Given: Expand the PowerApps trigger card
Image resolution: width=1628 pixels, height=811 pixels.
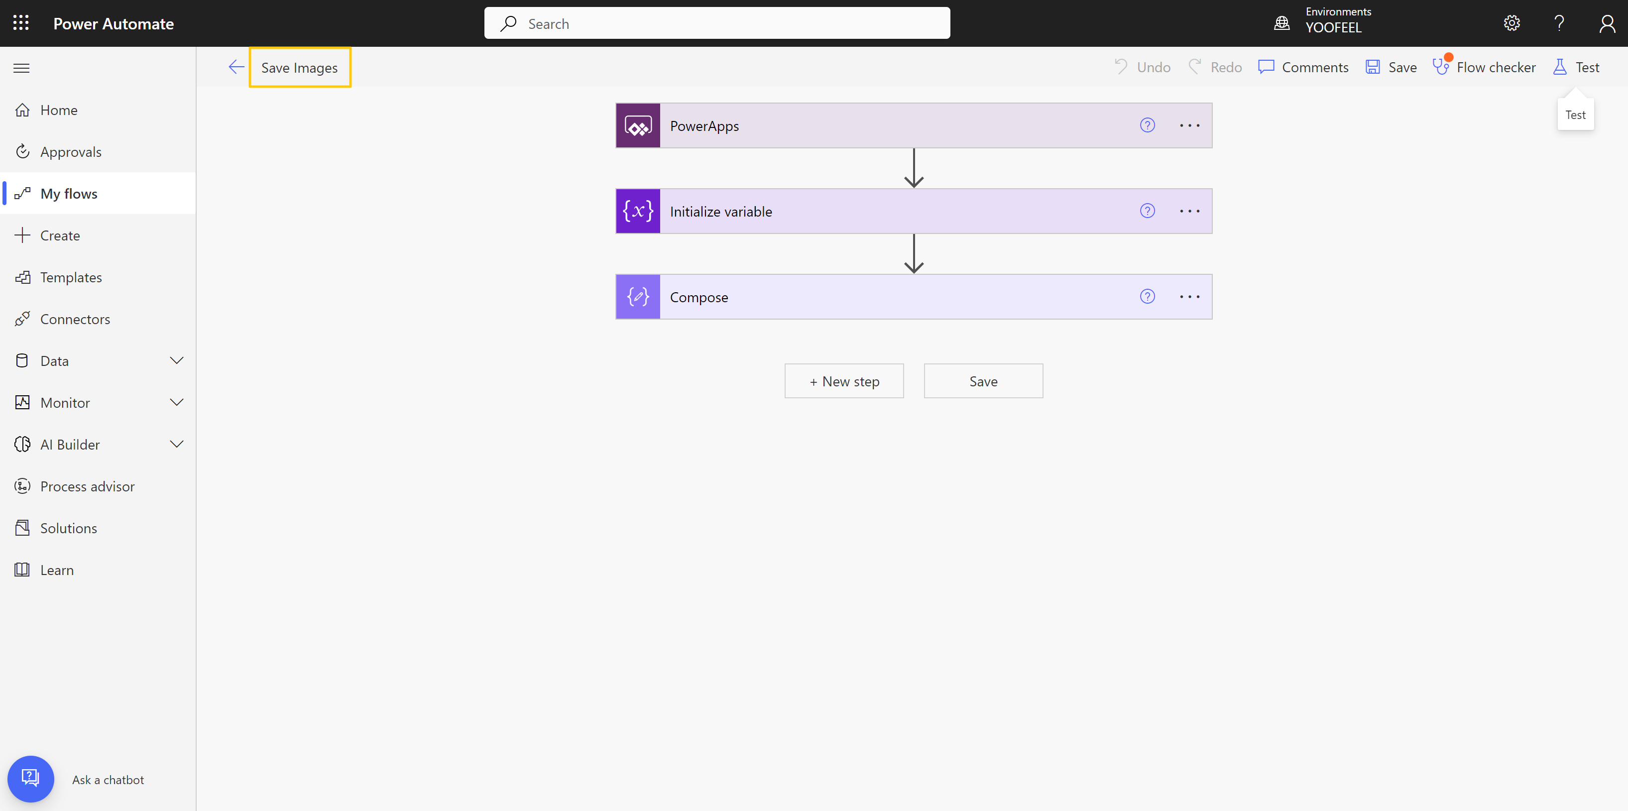Looking at the screenshot, I should 913,125.
